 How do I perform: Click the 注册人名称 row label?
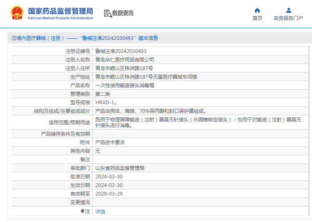click(x=78, y=60)
